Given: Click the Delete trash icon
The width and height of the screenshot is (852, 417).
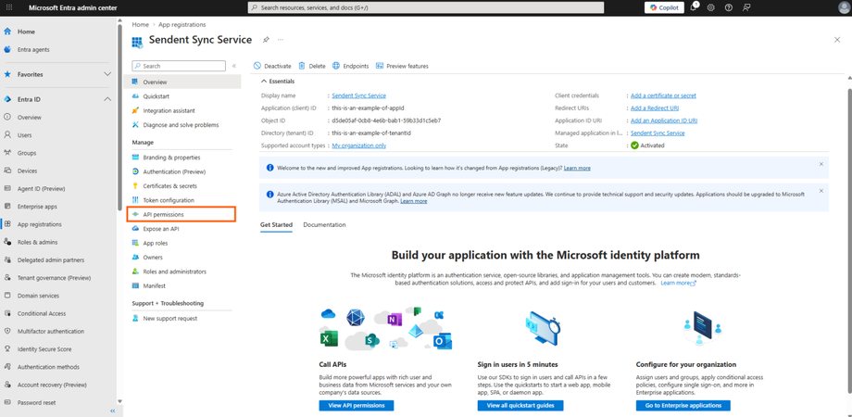Looking at the screenshot, I should [x=302, y=66].
